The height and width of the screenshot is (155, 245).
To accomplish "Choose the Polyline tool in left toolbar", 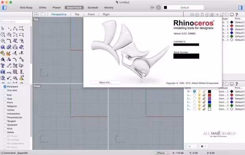I will (15, 28).
